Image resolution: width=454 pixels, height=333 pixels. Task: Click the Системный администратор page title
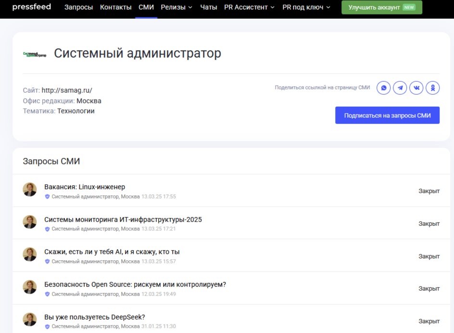(138, 53)
